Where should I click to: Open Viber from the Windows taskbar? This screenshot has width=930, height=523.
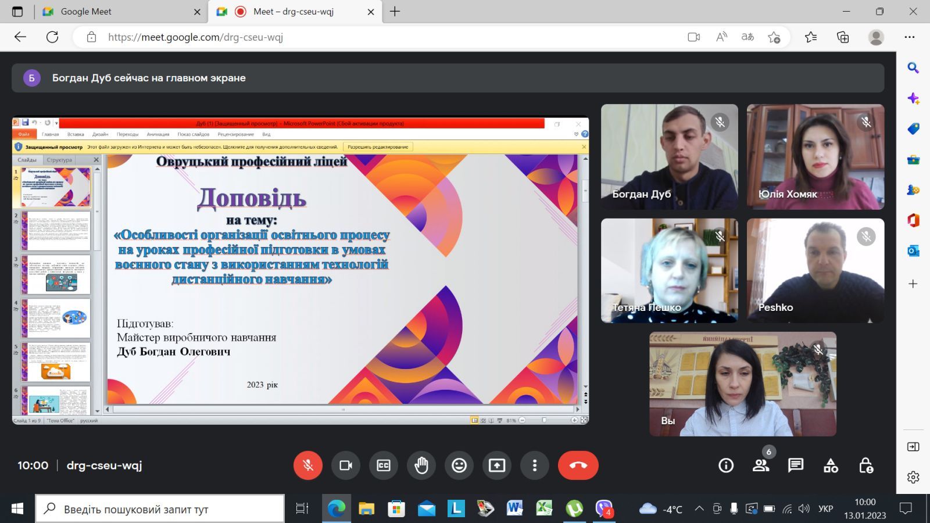(604, 509)
